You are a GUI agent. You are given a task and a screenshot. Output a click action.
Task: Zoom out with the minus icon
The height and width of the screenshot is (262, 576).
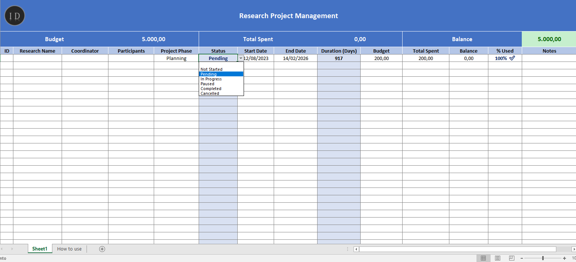522,258
